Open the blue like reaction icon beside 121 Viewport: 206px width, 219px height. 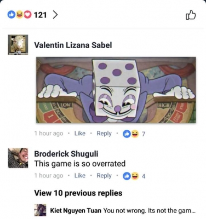pyautogui.click(x=11, y=15)
